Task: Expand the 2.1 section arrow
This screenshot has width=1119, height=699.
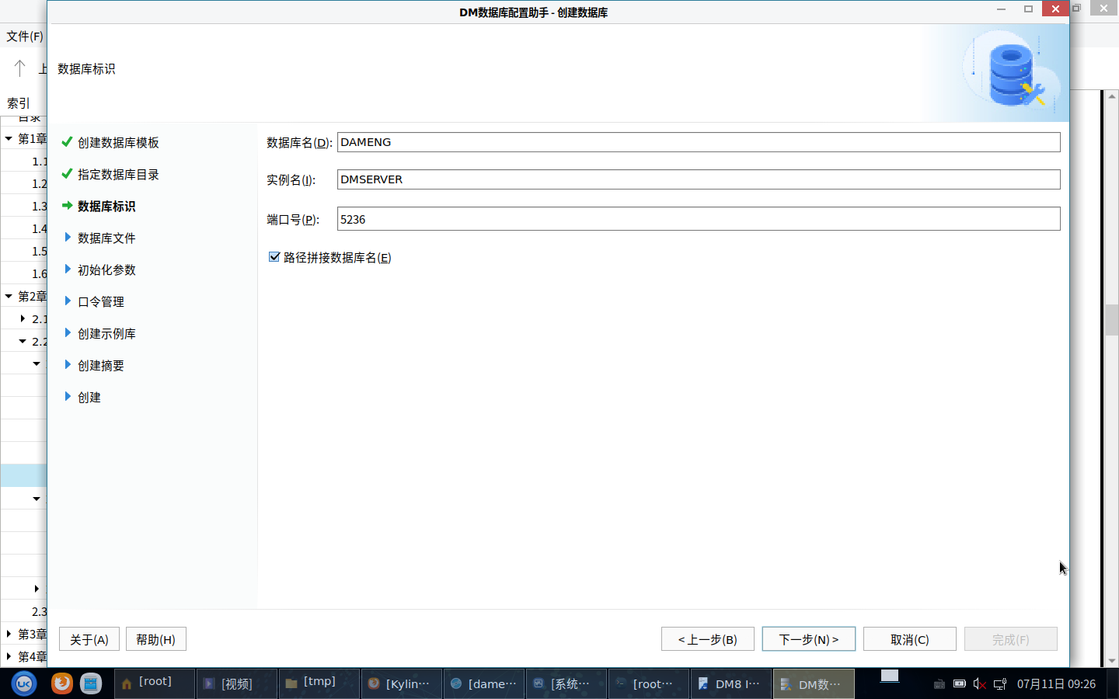Action: click(x=23, y=318)
